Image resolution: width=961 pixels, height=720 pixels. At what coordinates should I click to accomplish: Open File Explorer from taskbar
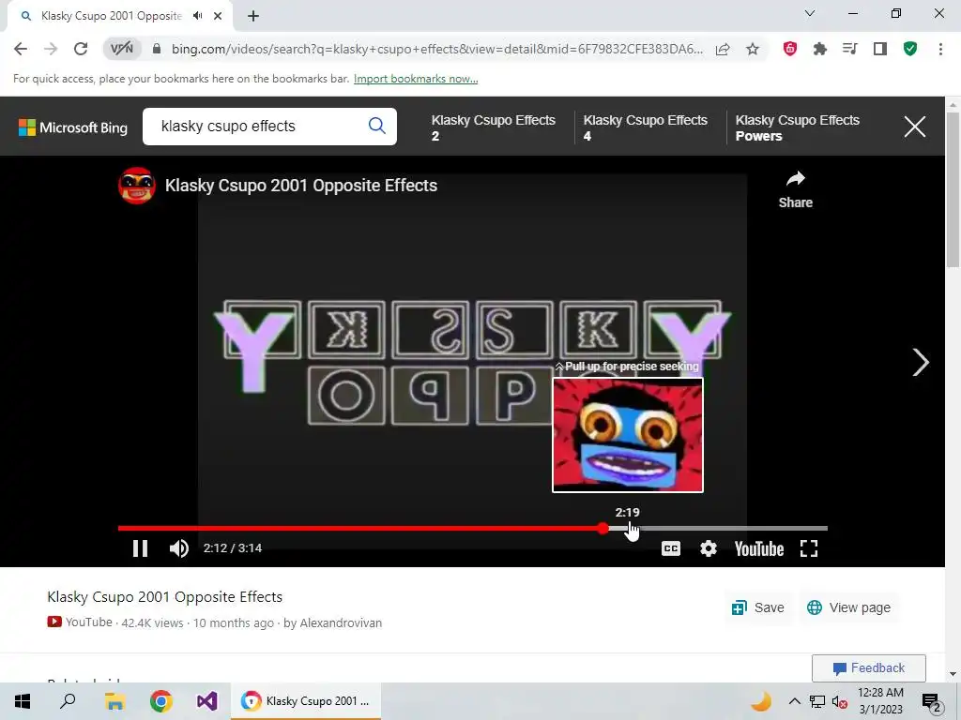click(x=114, y=701)
